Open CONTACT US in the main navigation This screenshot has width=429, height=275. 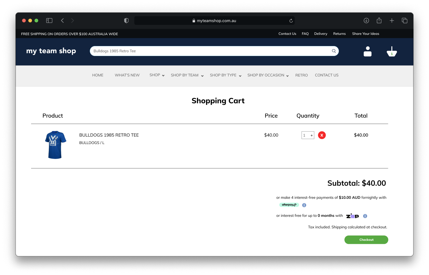click(x=327, y=75)
